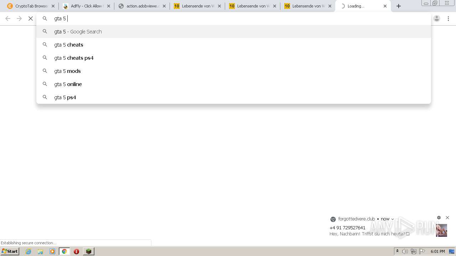Switch to the AdFly - Click Allow tab

(x=86, y=6)
